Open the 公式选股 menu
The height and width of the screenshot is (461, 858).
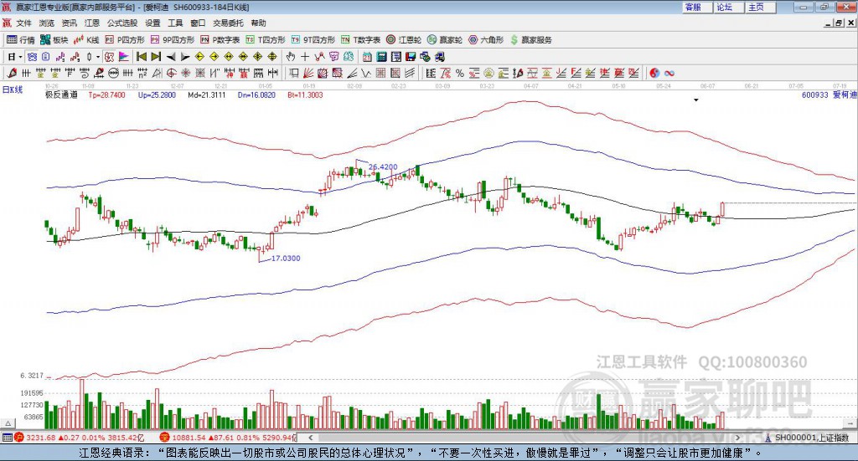[122, 23]
